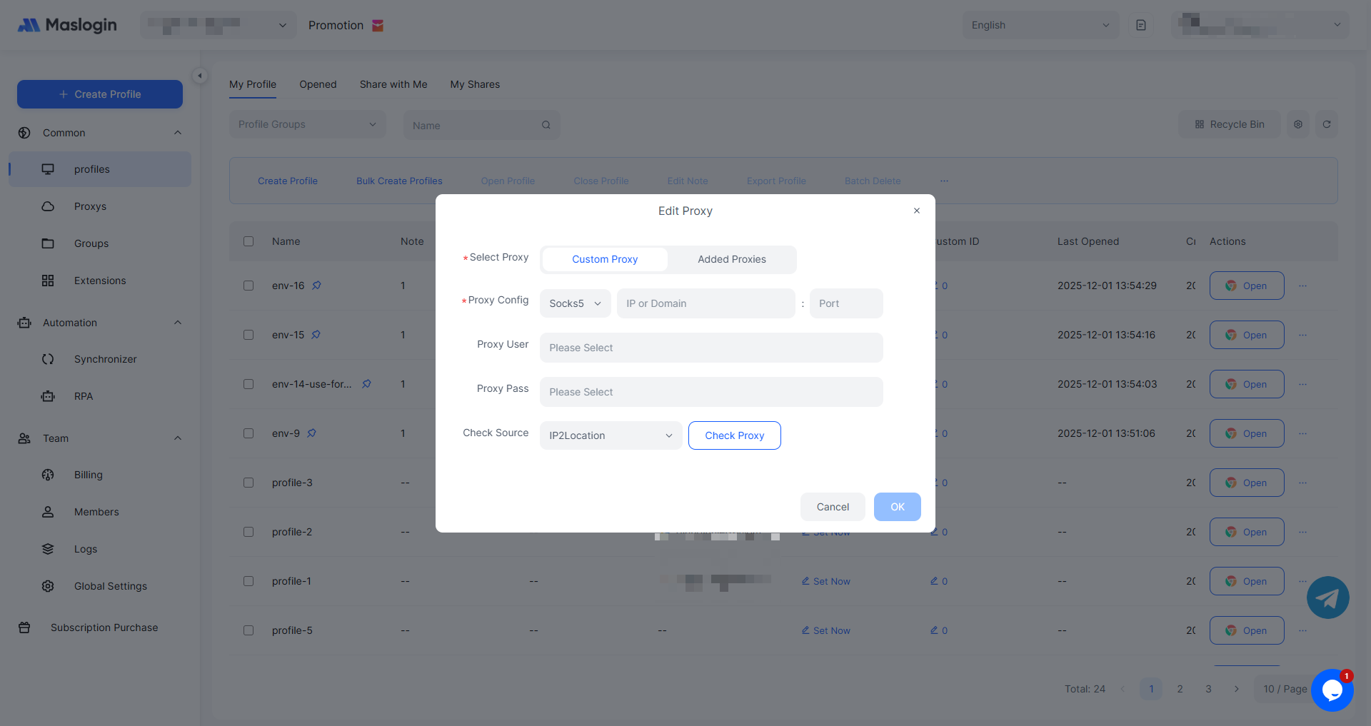The image size is (1371, 726).
Task: Open the Socks5 proxy type dropdown
Action: click(x=575, y=303)
